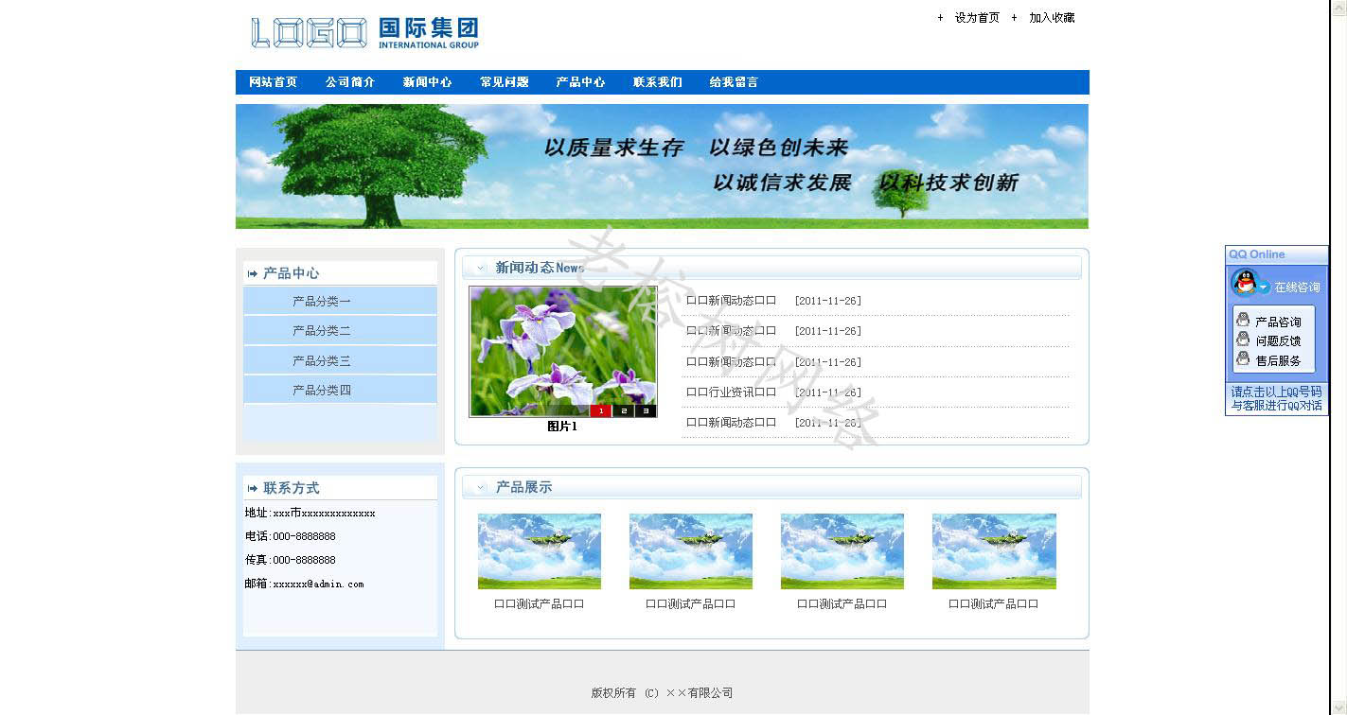Click the 新闻动态 News panel title
1347x715 pixels.
pyautogui.click(x=540, y=269)
